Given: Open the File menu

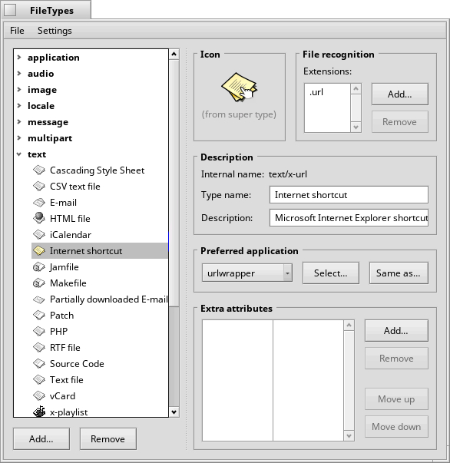Looking at the screenshot, I should tap(17, 31).
